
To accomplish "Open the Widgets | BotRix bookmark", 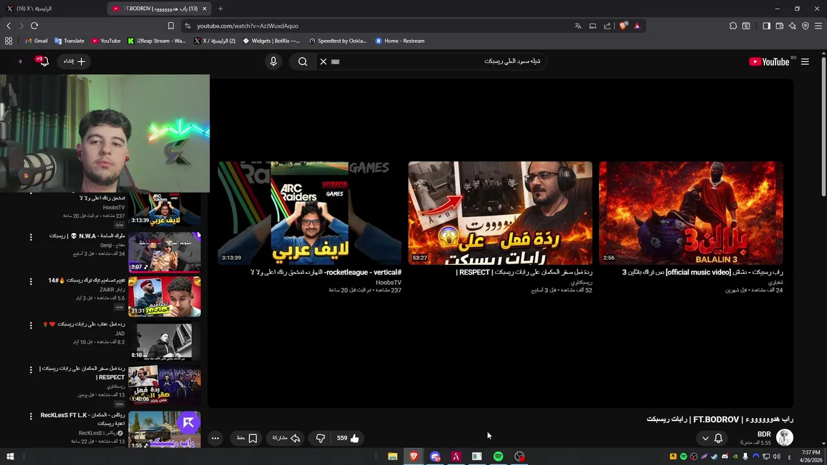I will [271, 41].
